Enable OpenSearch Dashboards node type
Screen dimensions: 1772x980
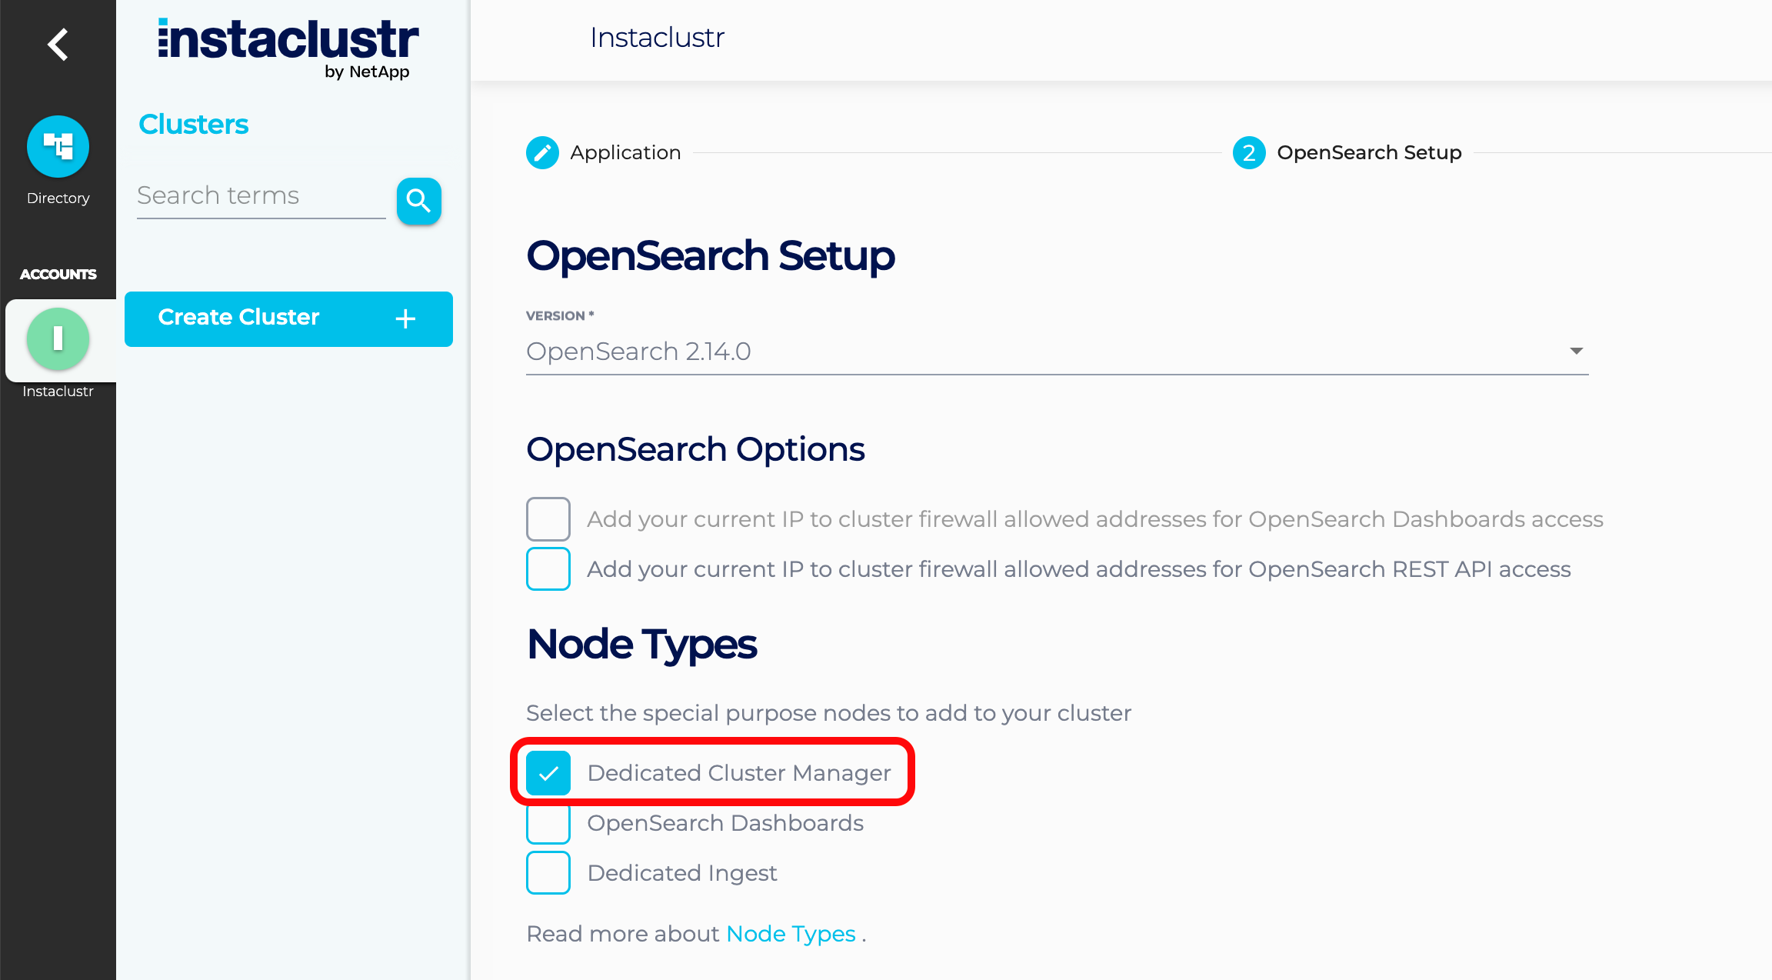(548, 822)
